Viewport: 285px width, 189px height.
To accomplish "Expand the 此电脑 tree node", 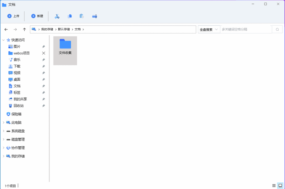I will coord(3,122).
